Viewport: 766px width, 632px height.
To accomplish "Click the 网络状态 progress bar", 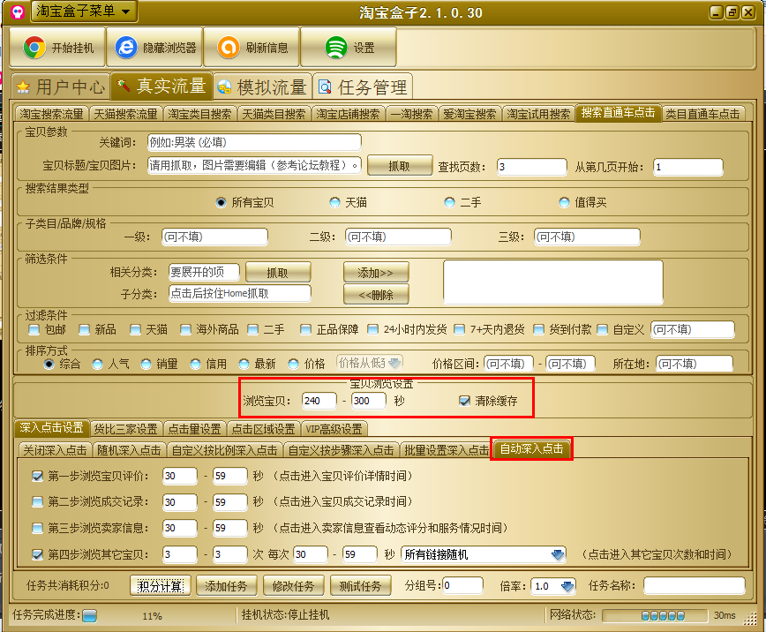I will 655,615.
